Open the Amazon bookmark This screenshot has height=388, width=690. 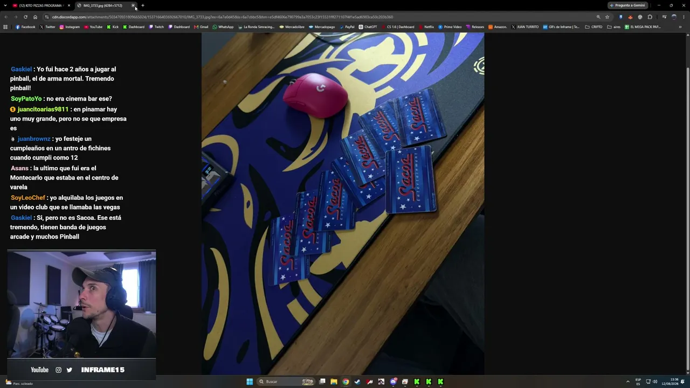pos(498,27)
